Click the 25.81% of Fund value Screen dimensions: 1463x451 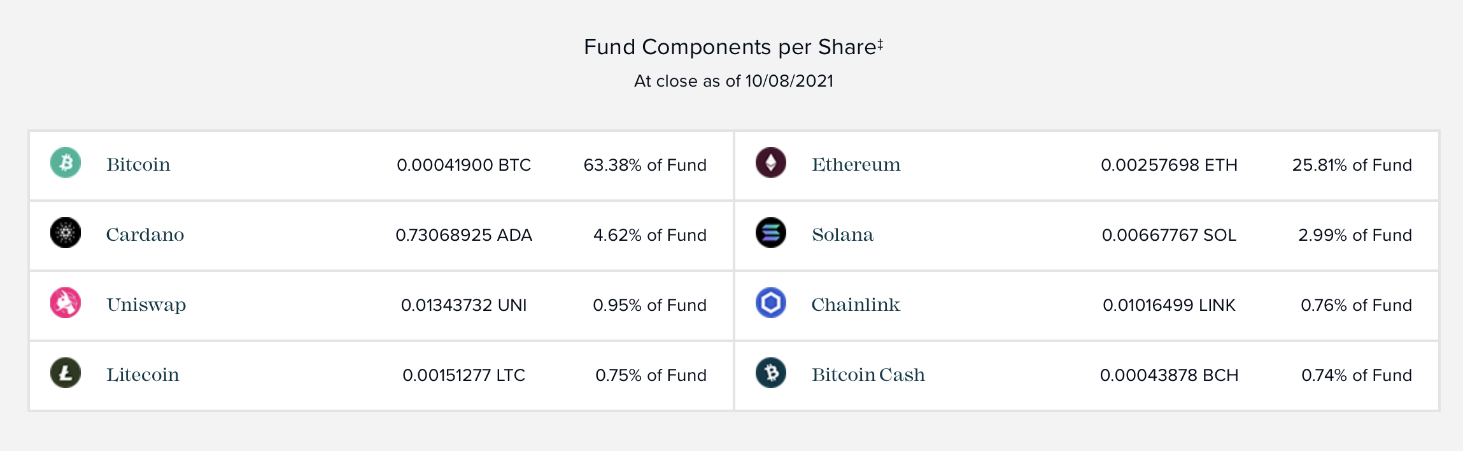coord(1352,165)
